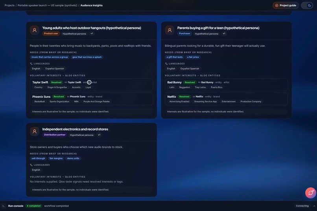
Task: Click Español Spanish chip in Parents card
Action: (190, 69)
